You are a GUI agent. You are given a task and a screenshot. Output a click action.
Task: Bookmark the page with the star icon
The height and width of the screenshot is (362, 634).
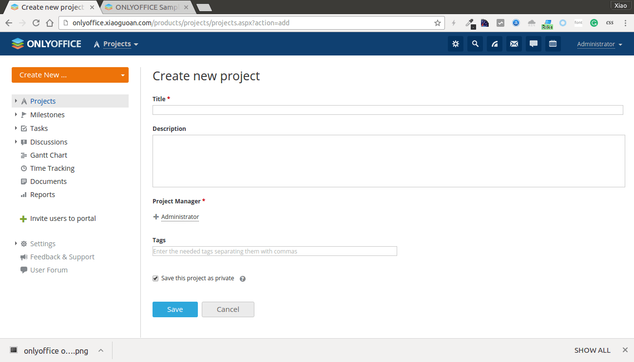[x=437, y=23]
